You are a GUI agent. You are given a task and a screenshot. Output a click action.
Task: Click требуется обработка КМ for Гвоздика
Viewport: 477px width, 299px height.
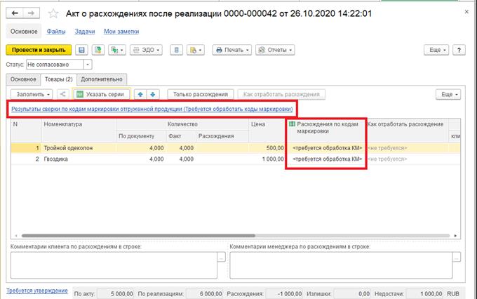click(327, 159)
